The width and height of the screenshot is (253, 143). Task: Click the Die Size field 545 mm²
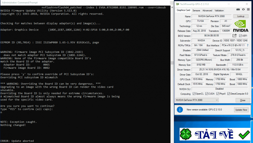point(226,26)
